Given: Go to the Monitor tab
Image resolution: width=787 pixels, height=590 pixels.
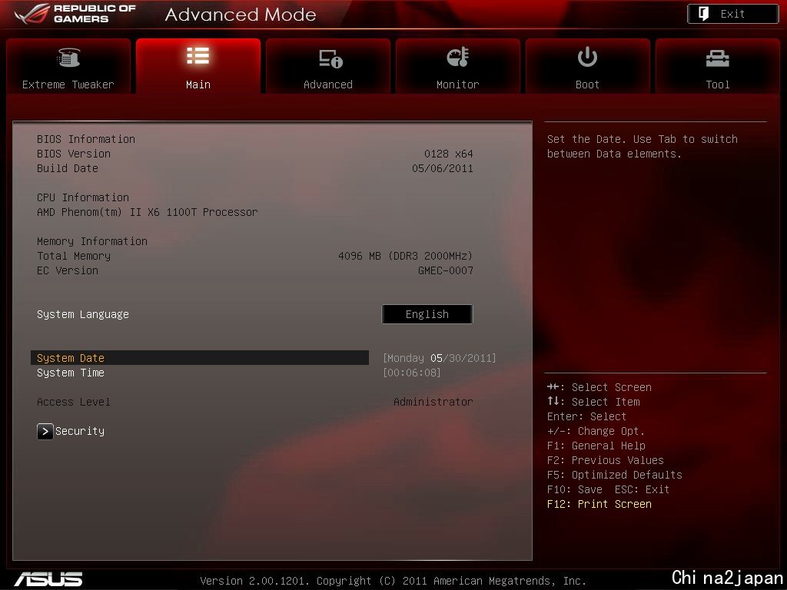Looking at the screenshot, I should coord(458,66).
